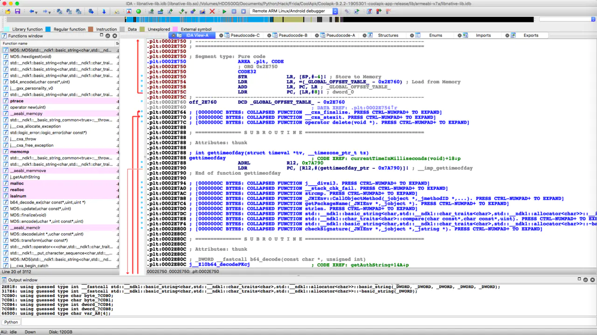
Task: Click the green crossed-arrows xref toolbar icon
Action: click(181, 11)
